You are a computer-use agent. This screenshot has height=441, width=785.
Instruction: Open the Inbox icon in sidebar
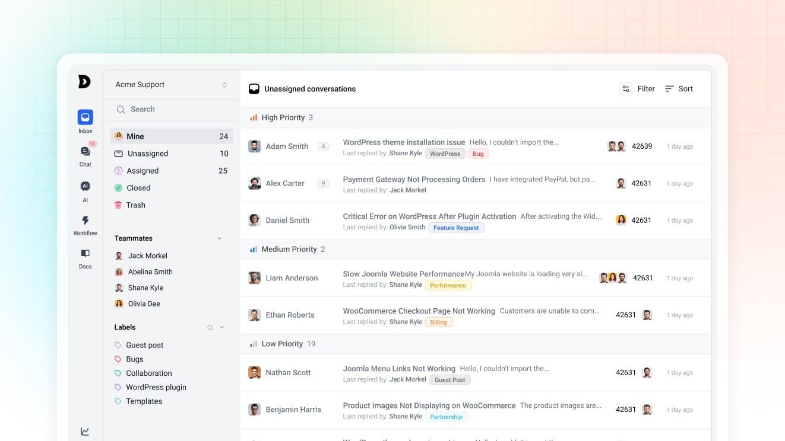tap(85, 117)
